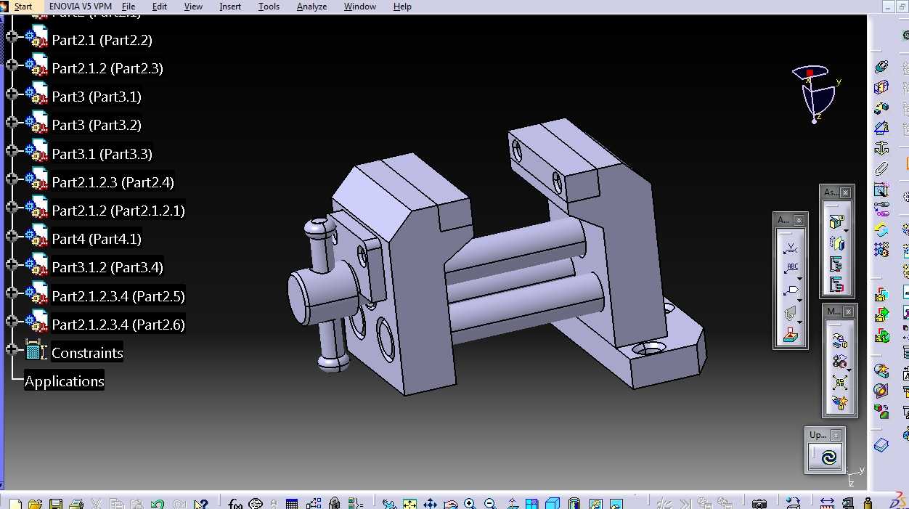Expand the Part3.1 (Part3.3) tree node
The width and height of the screenshot is (909, 509).
12,150
